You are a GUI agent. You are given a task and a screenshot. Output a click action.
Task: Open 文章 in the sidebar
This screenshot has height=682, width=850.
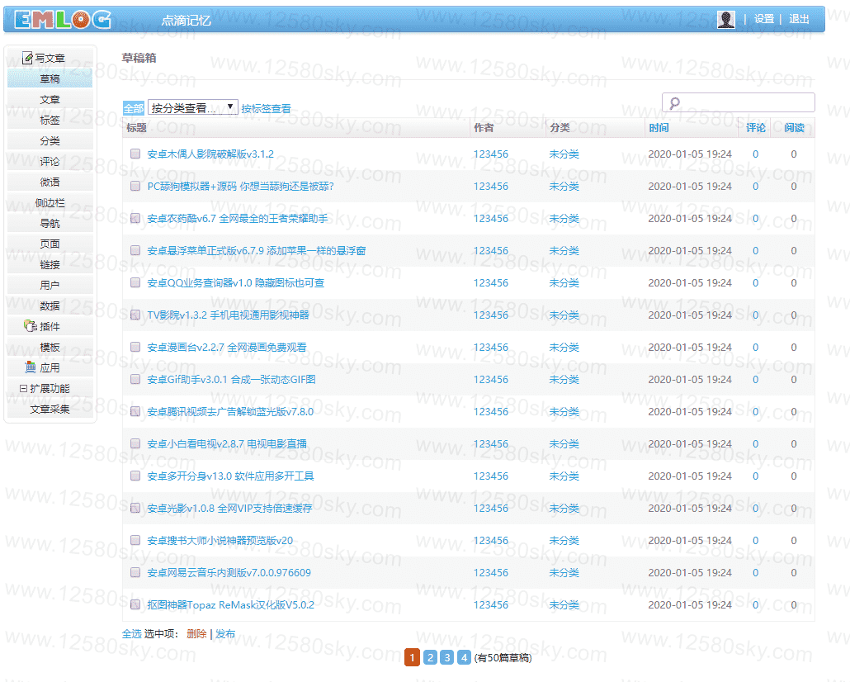[50, 99]
